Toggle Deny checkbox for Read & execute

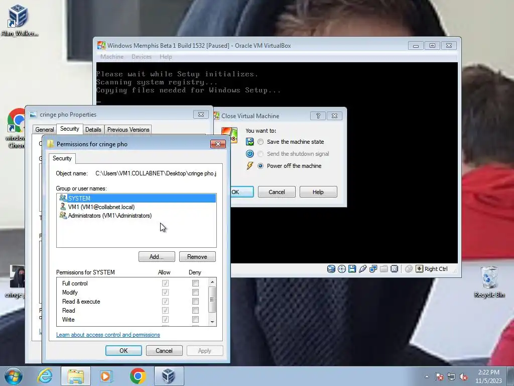coord(195,302)
